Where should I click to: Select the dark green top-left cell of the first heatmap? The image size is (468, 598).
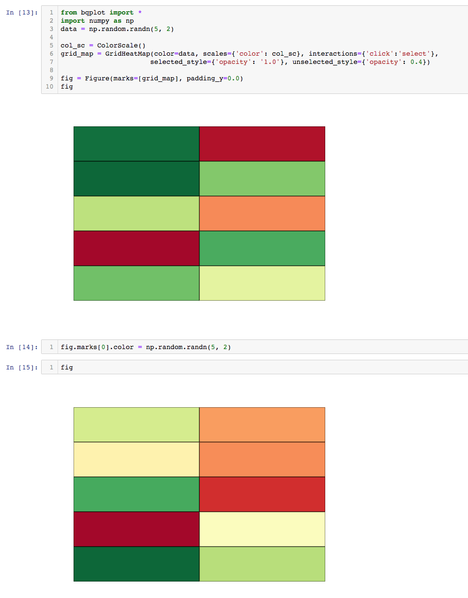tap(136, 143)
